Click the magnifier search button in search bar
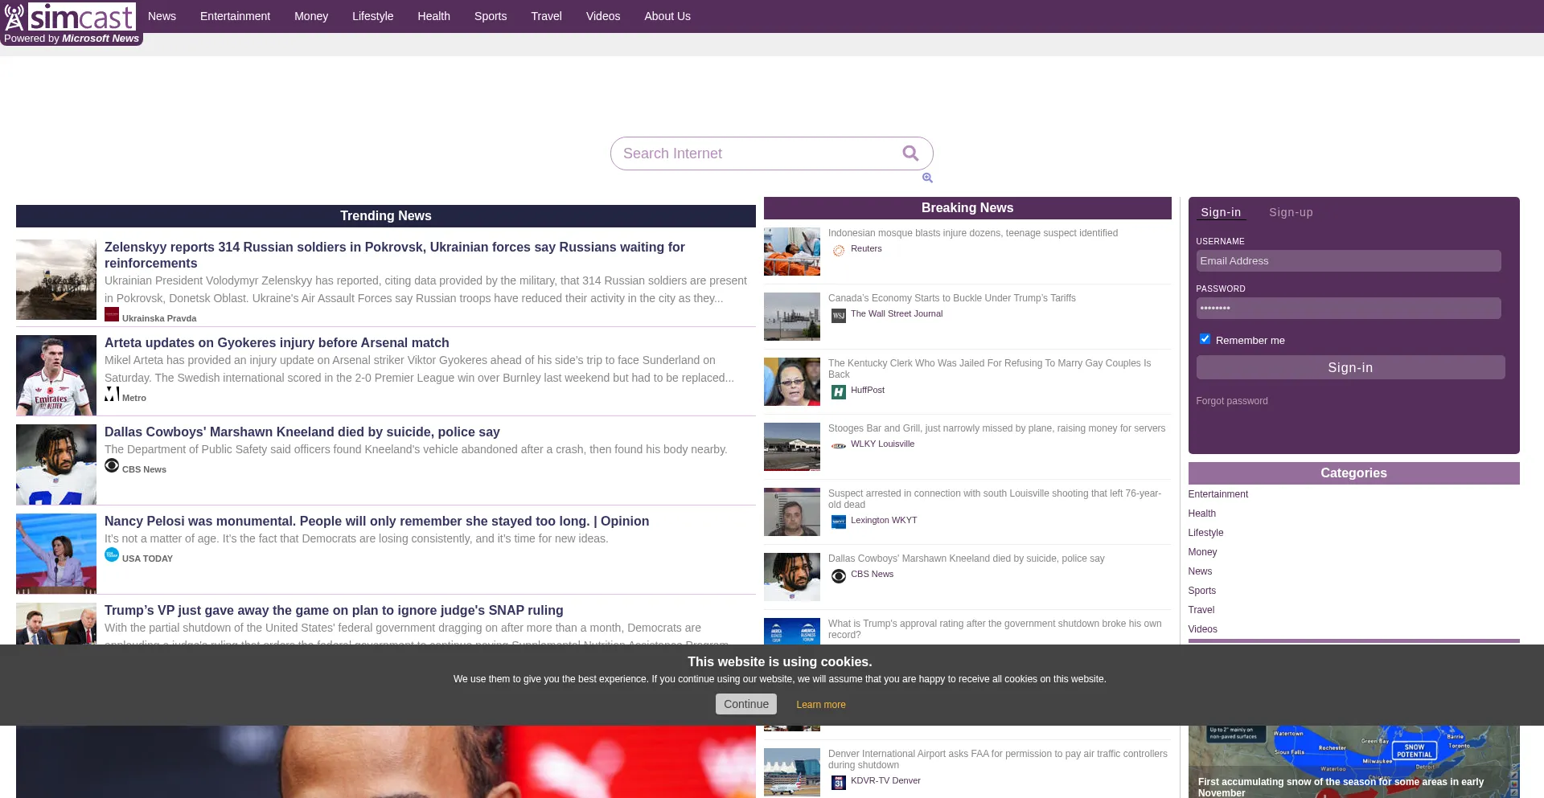The height and width of the screenshot is (798, 1544). 910,153
